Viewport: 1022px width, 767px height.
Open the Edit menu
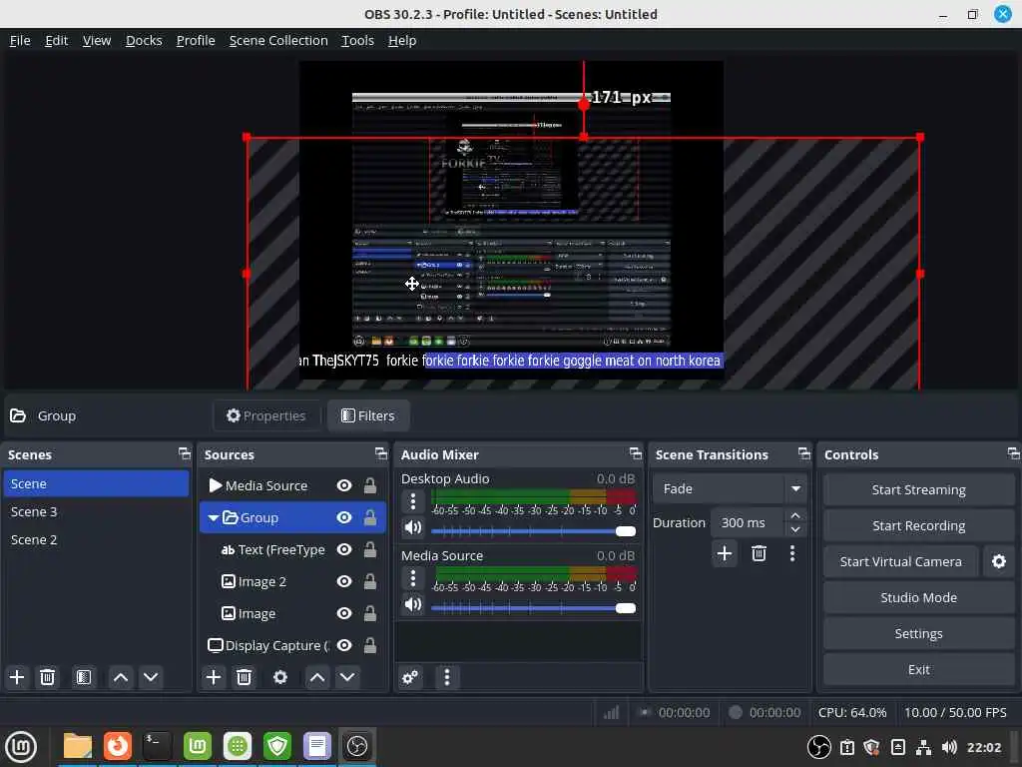57,40
